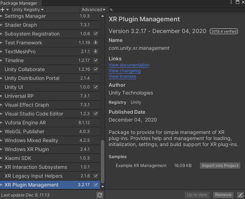Select the TextMeshPro package row

[50, 52]
